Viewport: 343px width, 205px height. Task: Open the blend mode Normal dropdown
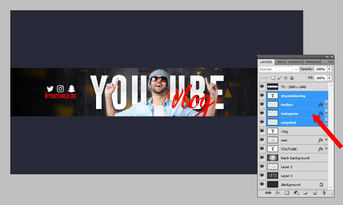coord(279,69)
